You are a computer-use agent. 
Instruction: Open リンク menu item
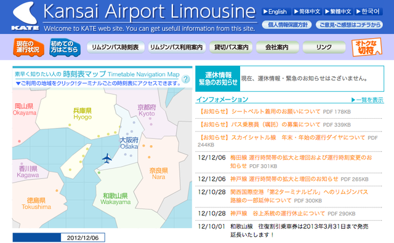point(324,47)
